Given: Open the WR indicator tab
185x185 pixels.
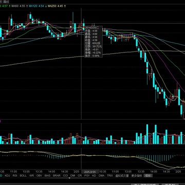Looking at the screenshot, I should coord(31,176).
